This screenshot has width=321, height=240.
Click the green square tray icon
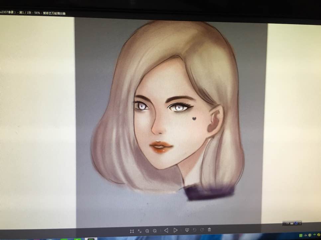pyautogui.click(x=301, y=235)
